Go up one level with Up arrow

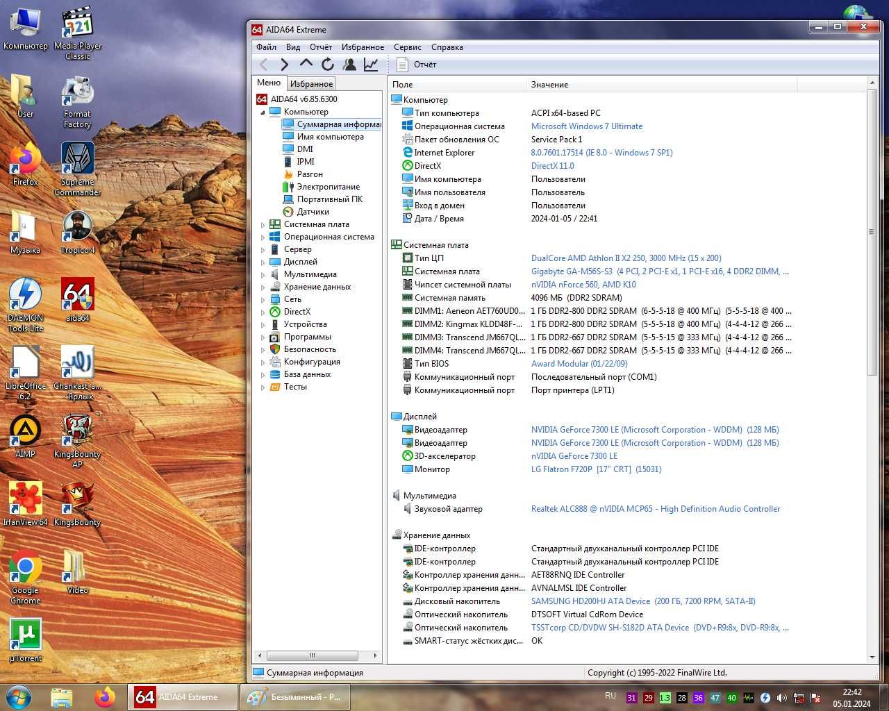point(306,64)
